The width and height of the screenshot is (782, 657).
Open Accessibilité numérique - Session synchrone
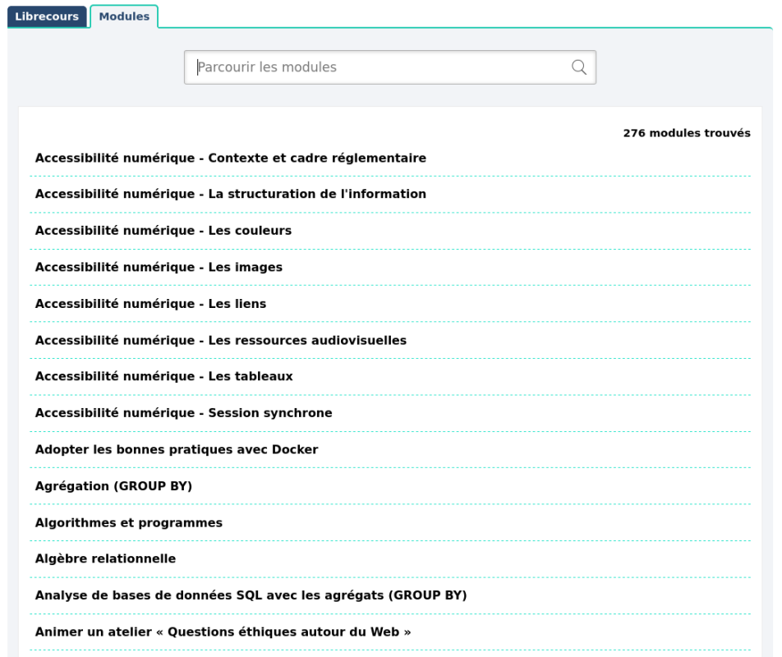click(x=183, y=413)
